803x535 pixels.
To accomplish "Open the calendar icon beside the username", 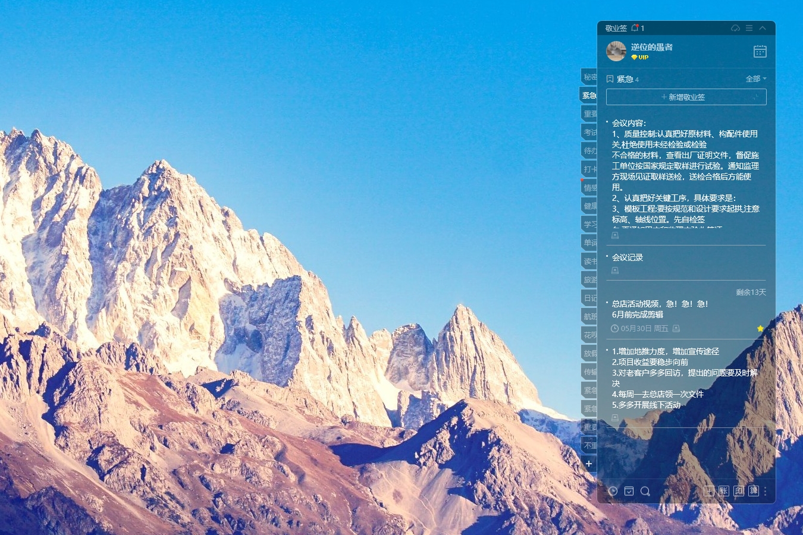I will (760, 51).
